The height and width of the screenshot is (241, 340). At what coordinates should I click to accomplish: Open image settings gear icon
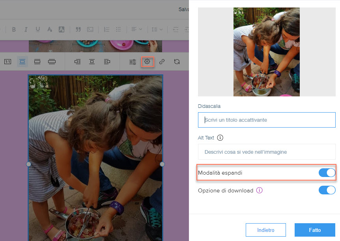148,62
